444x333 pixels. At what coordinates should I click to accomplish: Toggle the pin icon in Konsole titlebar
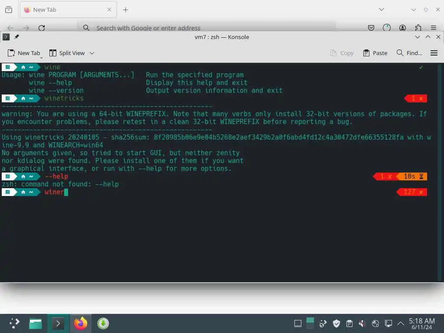(x=17, y=37)
